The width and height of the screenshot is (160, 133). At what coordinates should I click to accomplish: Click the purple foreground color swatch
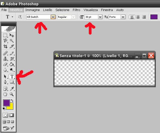7,103
